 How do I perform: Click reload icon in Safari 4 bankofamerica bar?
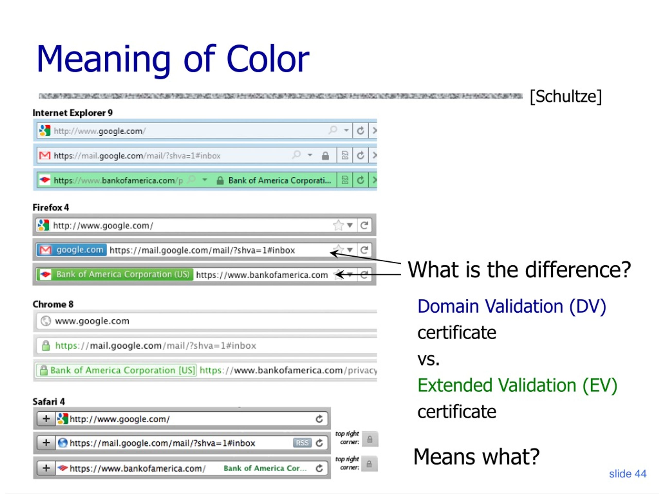319,468
